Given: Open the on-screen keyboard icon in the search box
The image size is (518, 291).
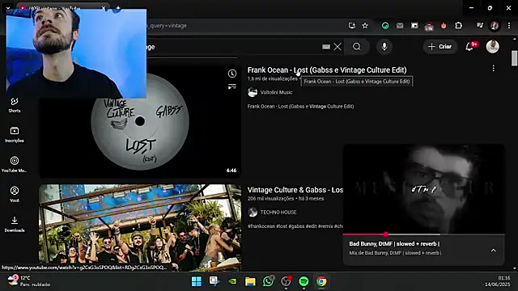Looking at the screenshot, I should [326, 47].
